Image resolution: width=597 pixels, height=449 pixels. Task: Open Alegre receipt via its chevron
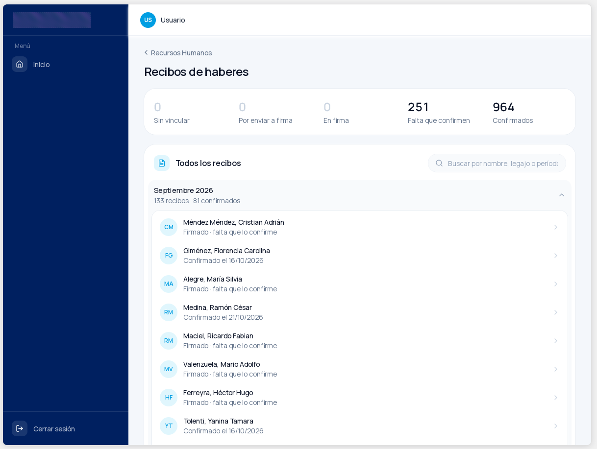(x=556, y=284)
